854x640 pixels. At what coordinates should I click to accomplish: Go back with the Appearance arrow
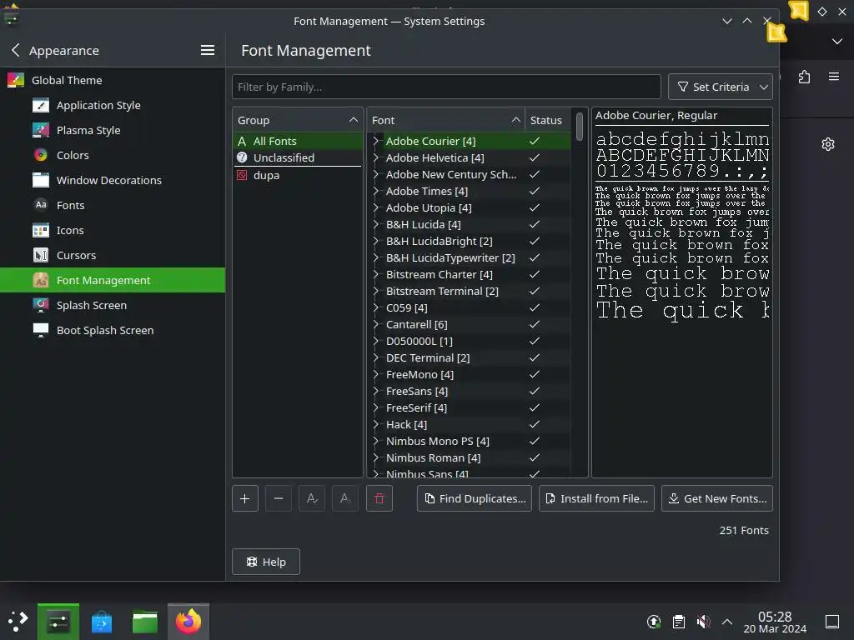coord(15,51)
